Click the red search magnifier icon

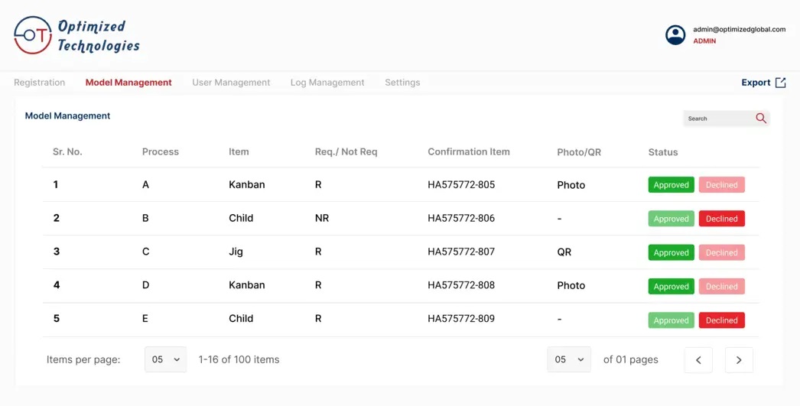click(x=761, y=119)
